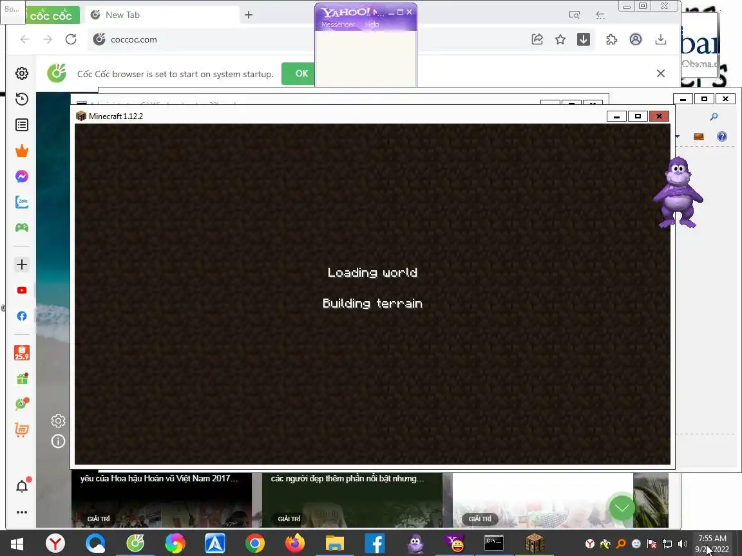Image resolution: width=742 pixels, height=556 pixels.
Task: Click the New Tab tab
Action: 161,15
